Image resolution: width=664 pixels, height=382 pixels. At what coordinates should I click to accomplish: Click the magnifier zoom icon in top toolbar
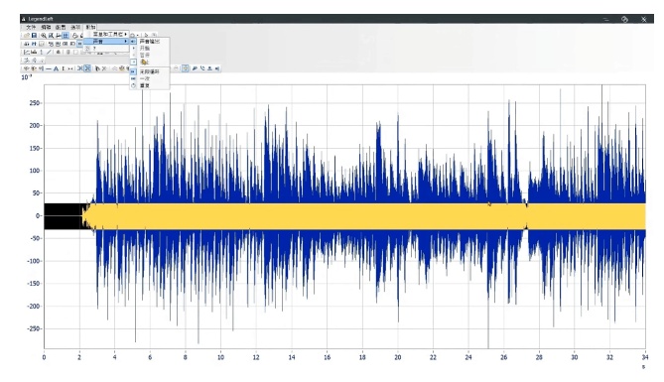pos(44,36)
